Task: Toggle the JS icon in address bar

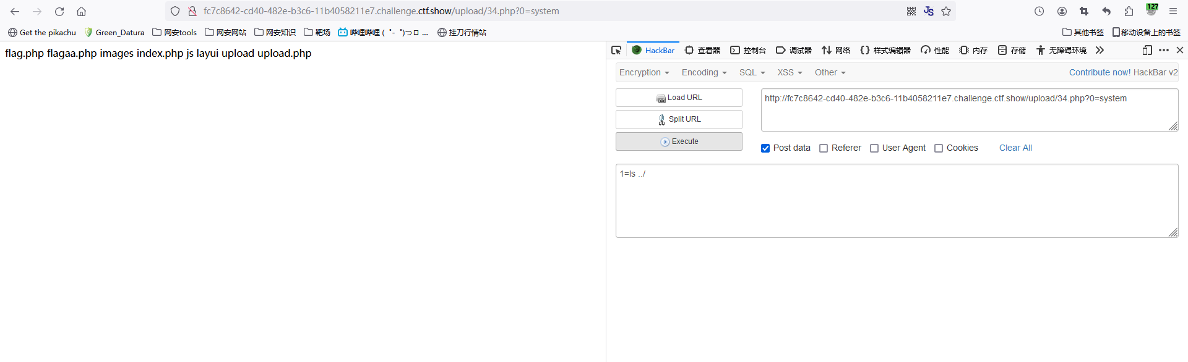Action: pos(929,11)
